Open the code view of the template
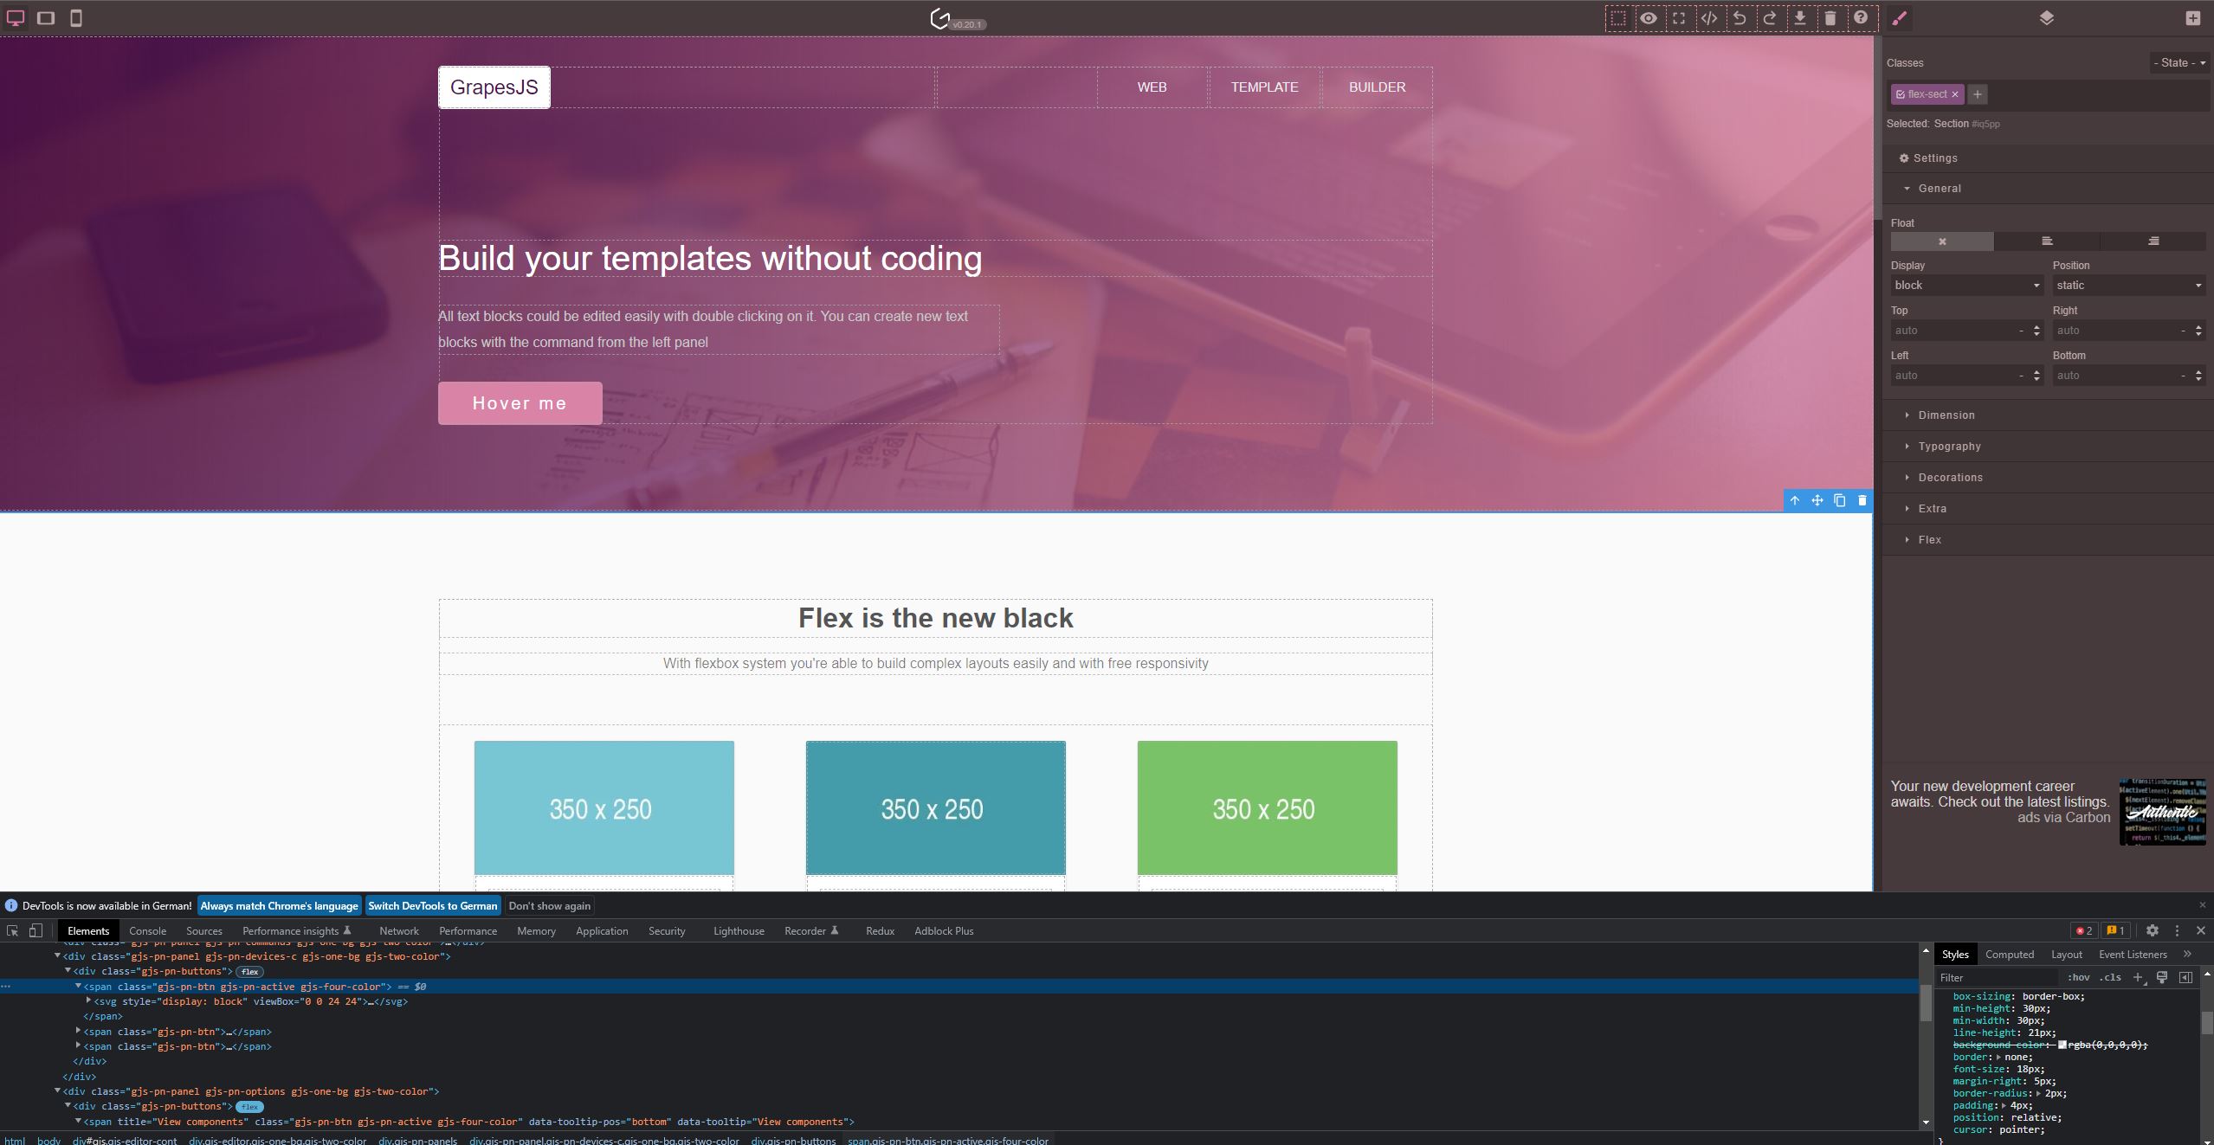The image size is (2214, 1145). pyautogui.click(x=1710, y=17)
